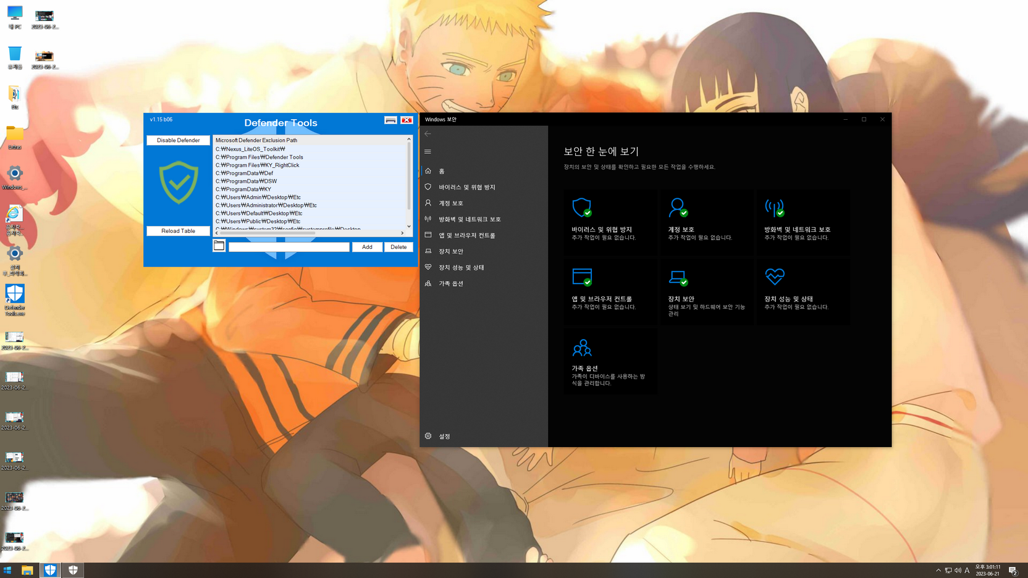
Task: Select the Windows_ gear desktop icon
Action: click(15, 178)
